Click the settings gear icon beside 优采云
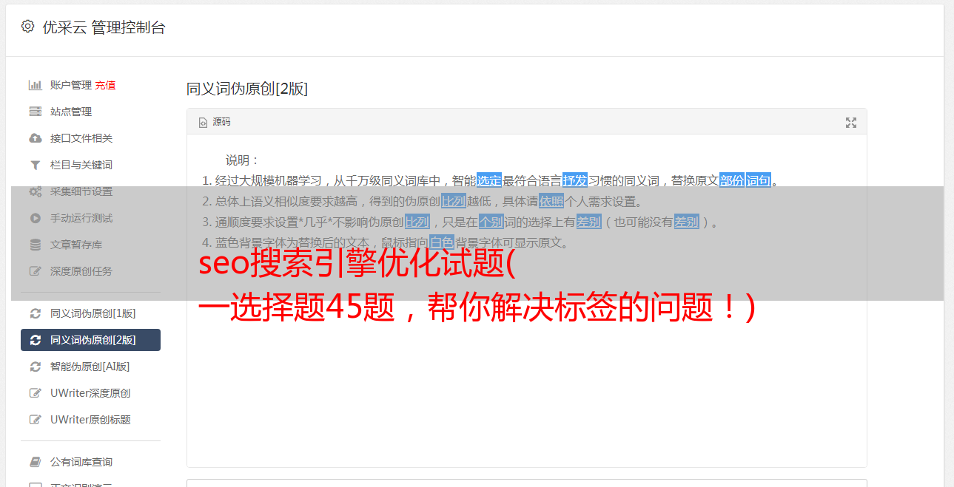Viewport: 954px width, 487px height. (27, 27)
